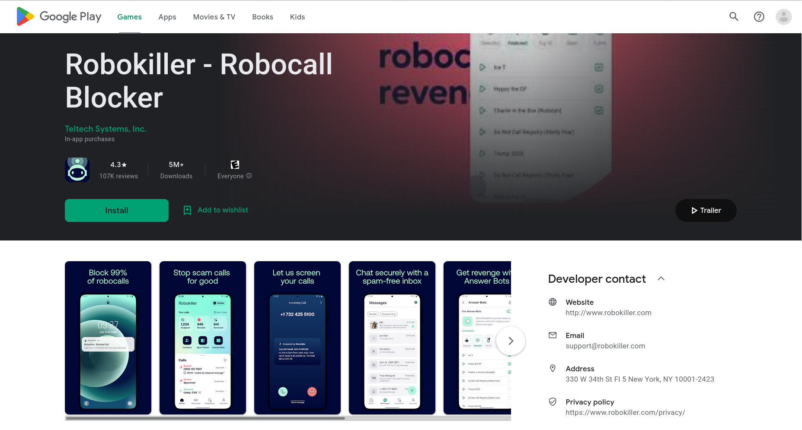
Task: Add Robokiller to wishlist
Action: pyautogui.click(x=216, y=210)
